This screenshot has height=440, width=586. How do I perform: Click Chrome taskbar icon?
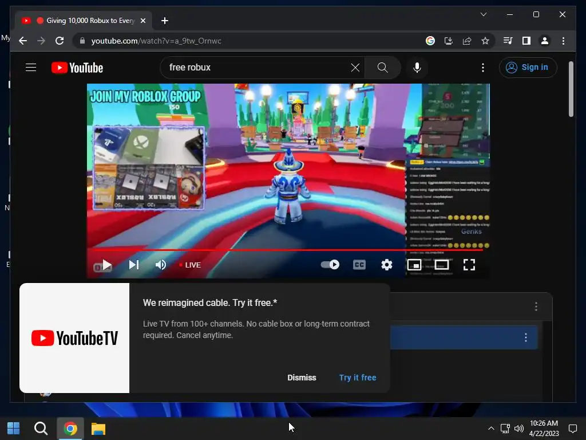(x=70, y=429)
